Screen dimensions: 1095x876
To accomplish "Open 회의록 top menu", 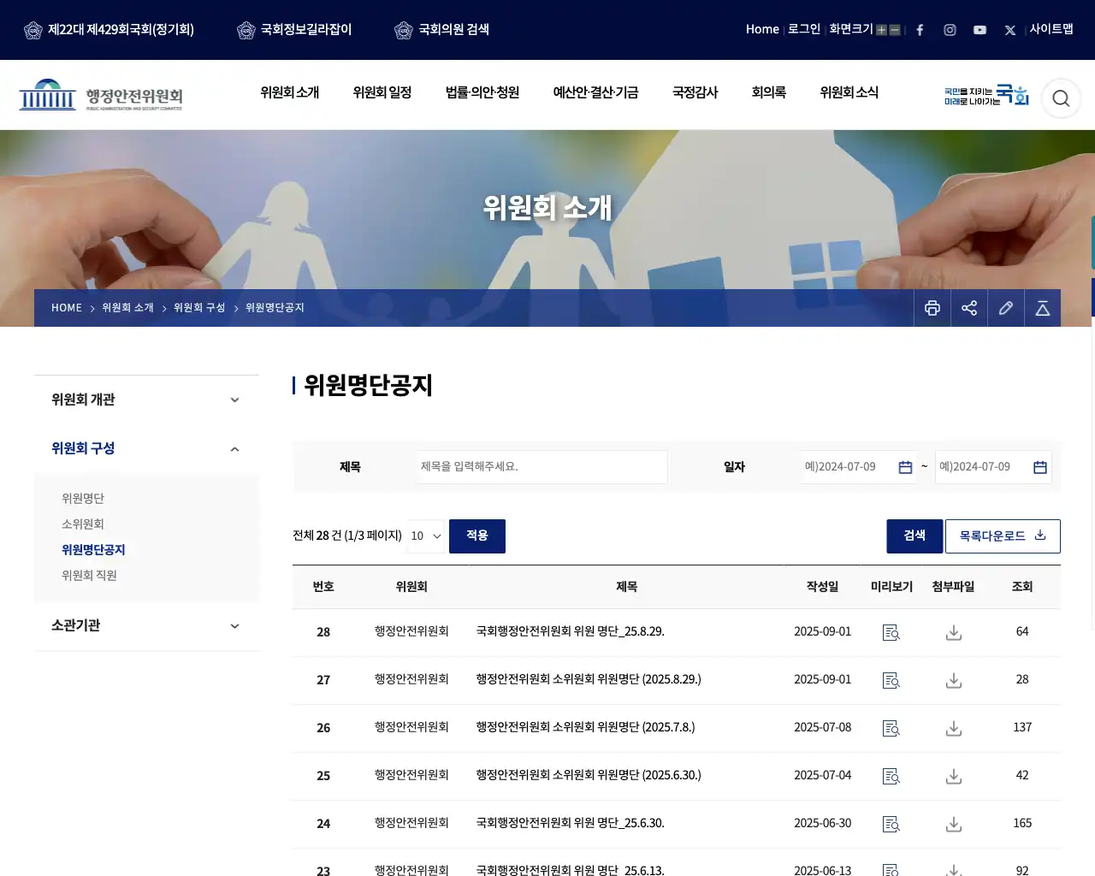I will [x=768, y=92].
